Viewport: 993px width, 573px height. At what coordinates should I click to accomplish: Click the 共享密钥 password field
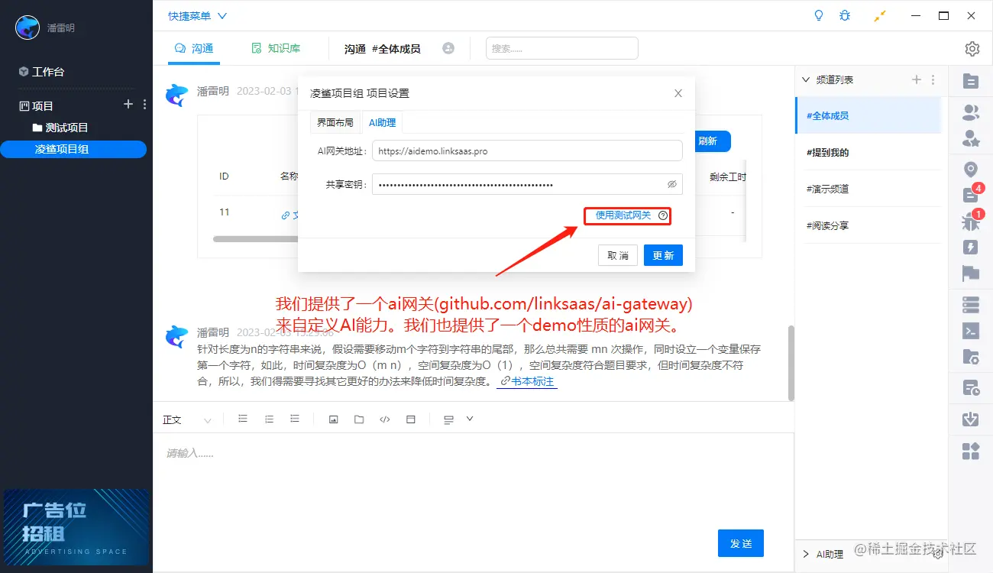click(527, 184)
